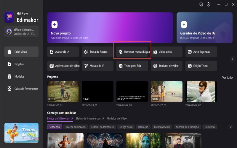The height and width of the screenshot is (148, 237).
Task: Launch Texto para fala tool
Action: (x=132, y=66)
